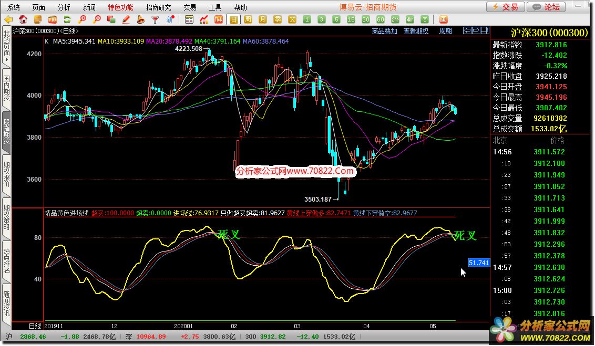This screenshot has width=595, height=346.
Task: Go to the red home icon
Action: point(23,19)
